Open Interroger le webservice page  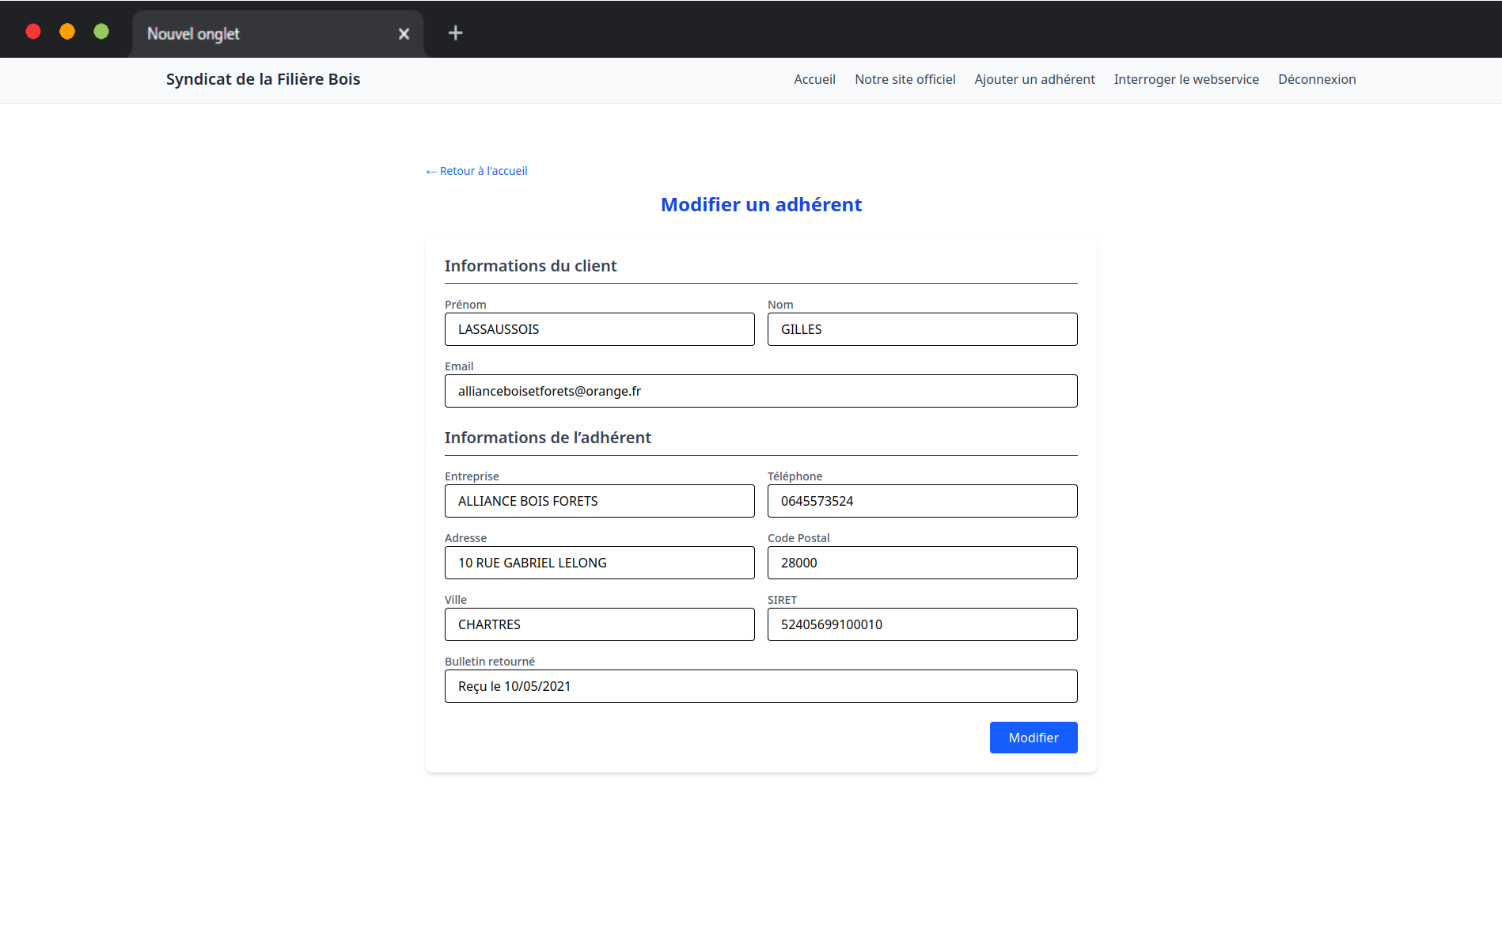click(x=1185, y=79)
